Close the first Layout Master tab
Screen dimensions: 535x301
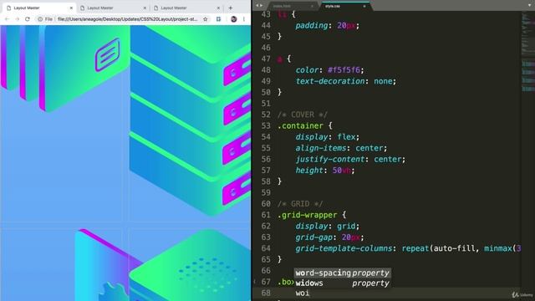pos(71,8)
